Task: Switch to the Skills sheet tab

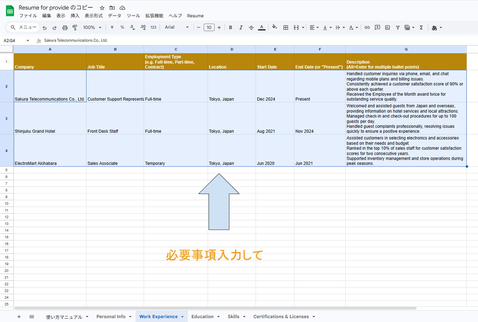Action: click(x=236, y=317)
